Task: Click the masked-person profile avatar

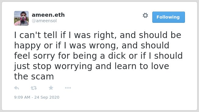Action: tap(21, 18)
